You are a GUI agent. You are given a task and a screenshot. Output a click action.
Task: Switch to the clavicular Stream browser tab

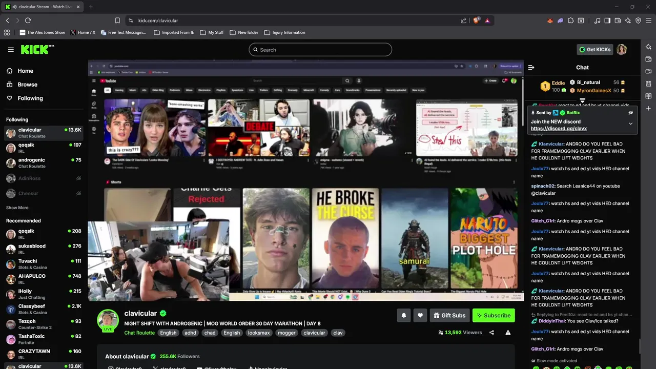44,7
